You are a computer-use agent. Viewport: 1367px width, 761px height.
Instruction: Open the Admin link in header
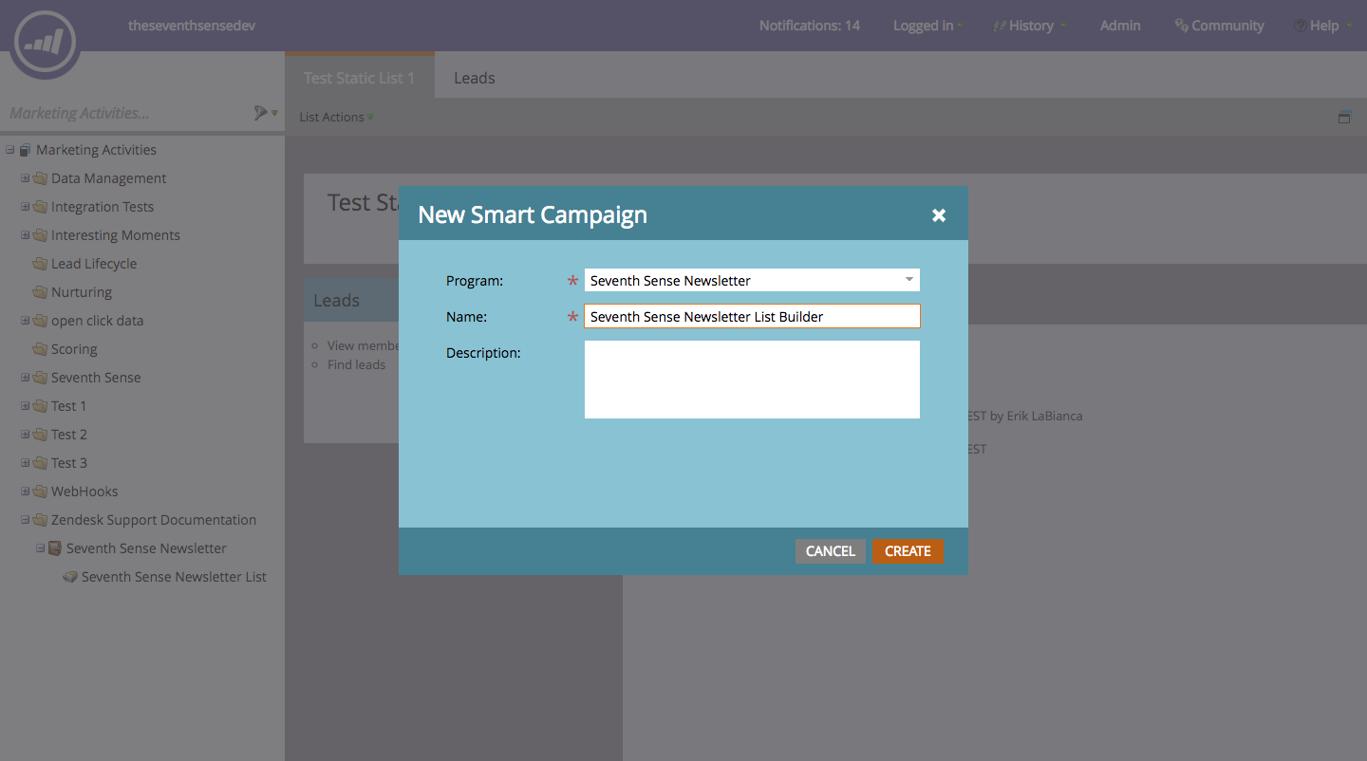click(x=1120, y=26)
